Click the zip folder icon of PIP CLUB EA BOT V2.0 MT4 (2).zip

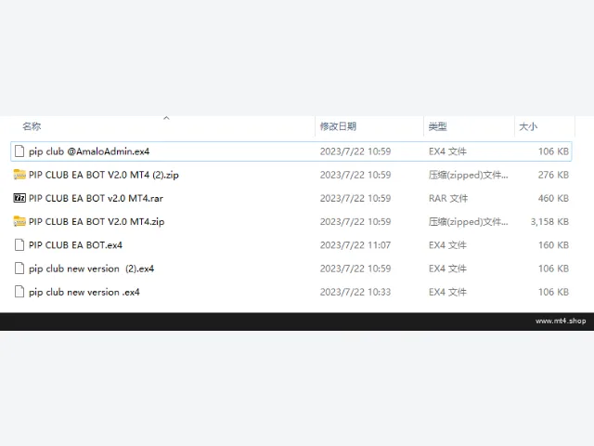pyautogui.click(x=19, y=175)
